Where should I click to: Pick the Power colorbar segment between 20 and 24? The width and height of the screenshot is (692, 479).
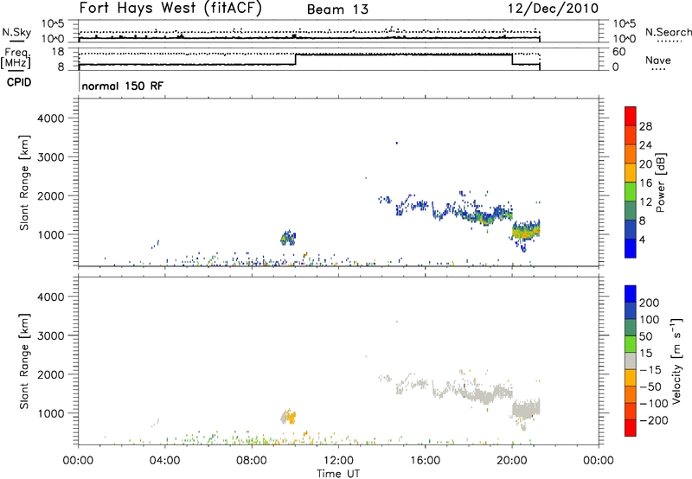point(631,154)
